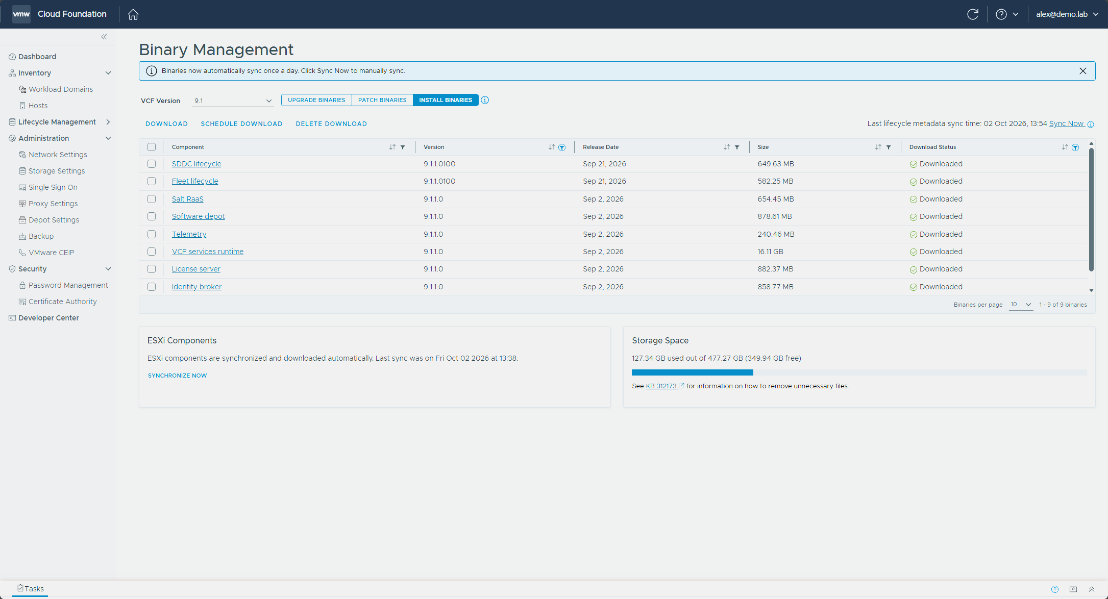Sort by Download Status column
The width and height of the screenshot is (1108, 599).
1065,147
